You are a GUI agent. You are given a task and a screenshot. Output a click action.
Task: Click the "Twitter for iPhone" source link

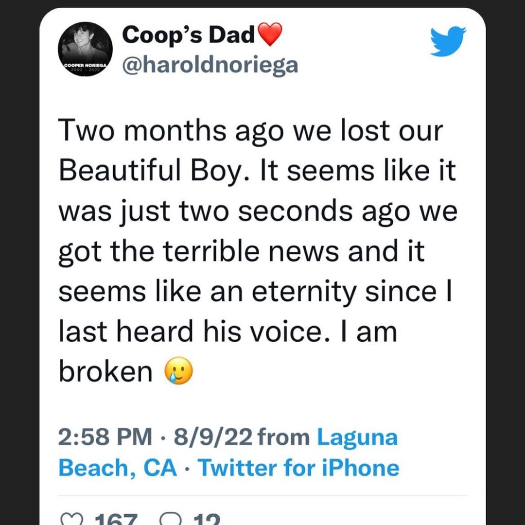[298, 468]
